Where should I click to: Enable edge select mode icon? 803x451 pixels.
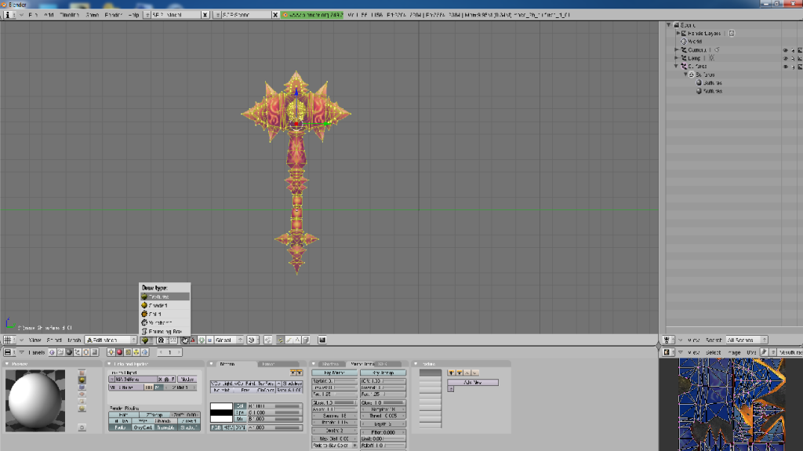point(289,340)
